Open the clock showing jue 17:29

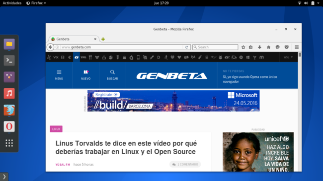pos(161,3)
